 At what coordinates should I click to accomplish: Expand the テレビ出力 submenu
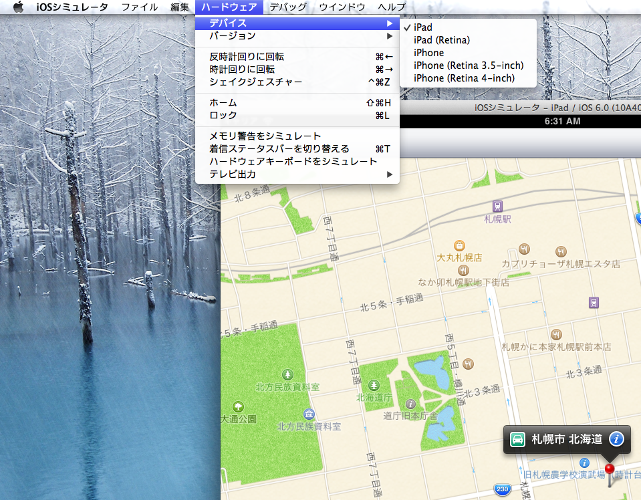297,174
